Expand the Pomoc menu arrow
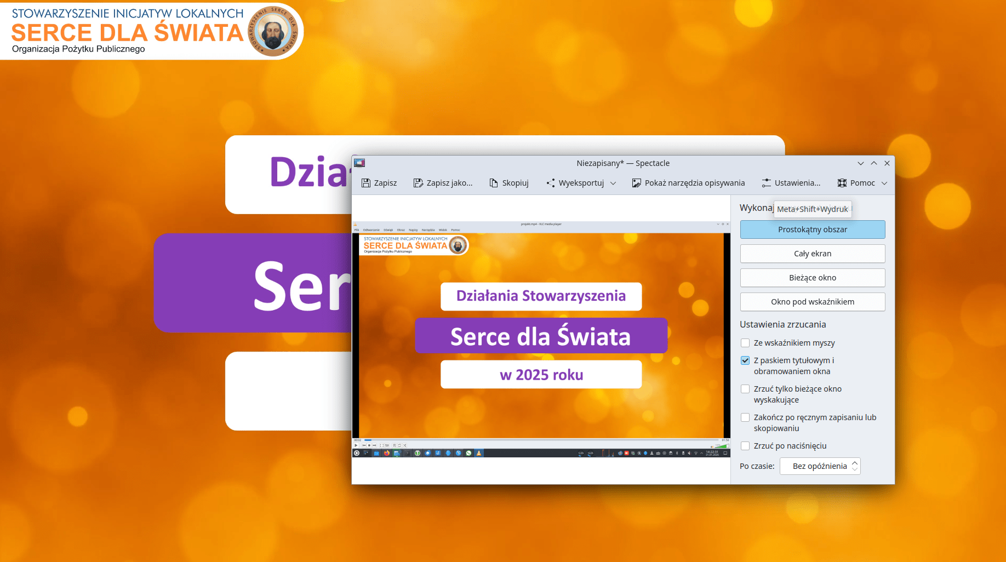 [884, 183]
